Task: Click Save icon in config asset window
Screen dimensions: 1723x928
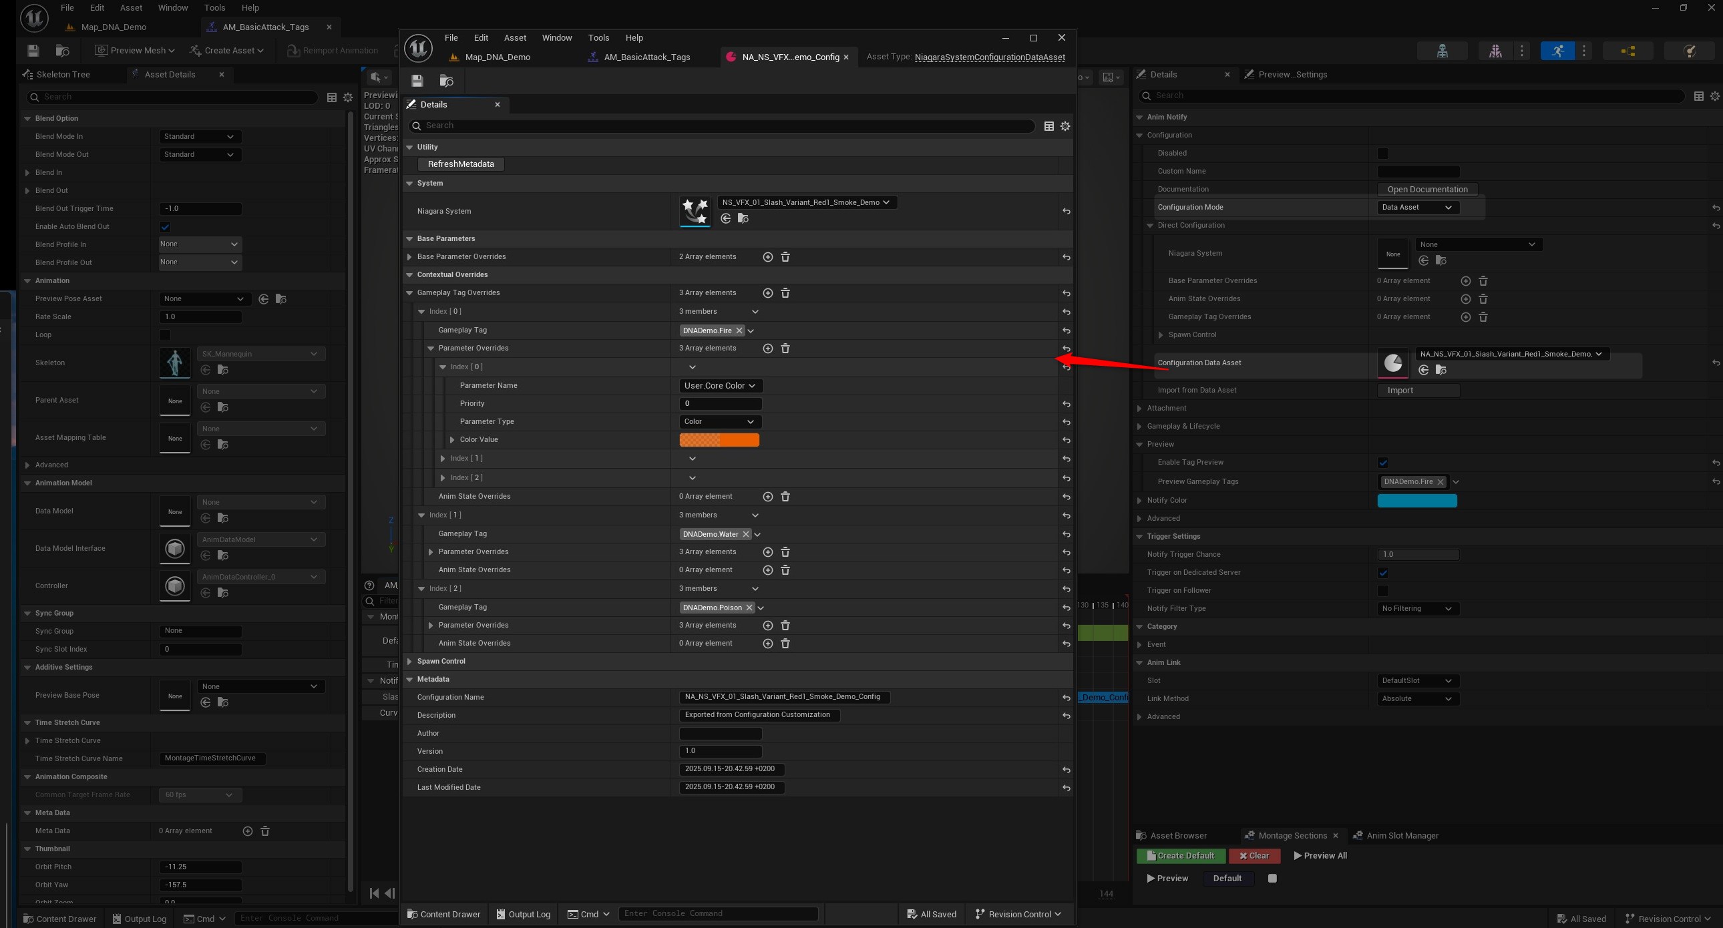Action: 417,81
